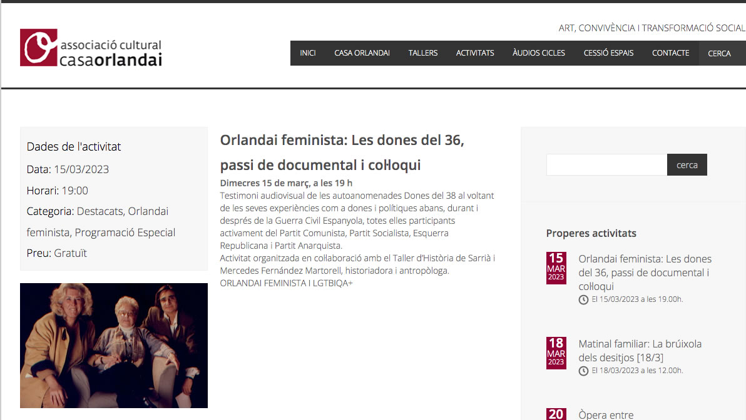The image size is (746, 420).
Task: Open the Destacats category link
Action: [x=100, y=211]
